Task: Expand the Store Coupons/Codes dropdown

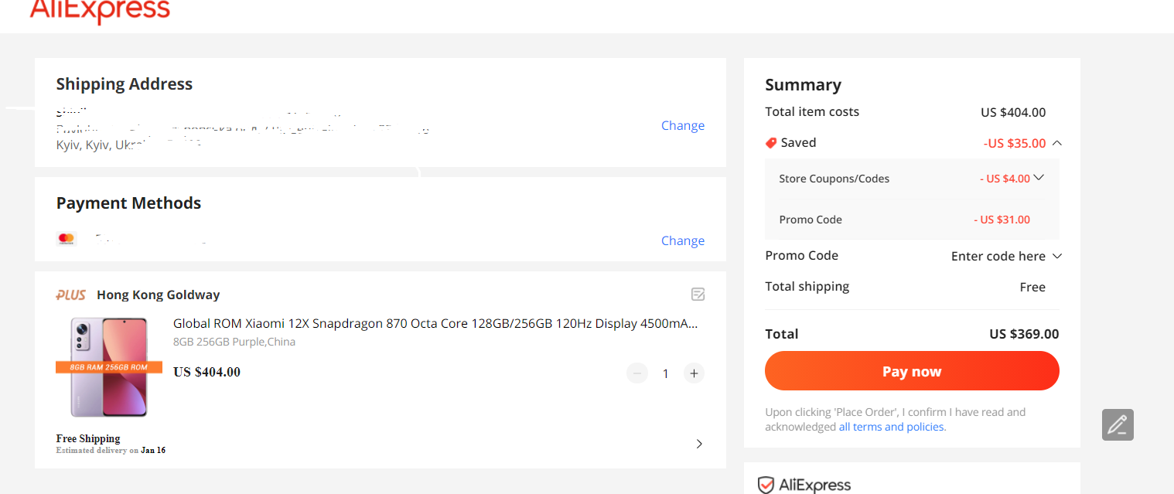Action: click(1039, 178)
